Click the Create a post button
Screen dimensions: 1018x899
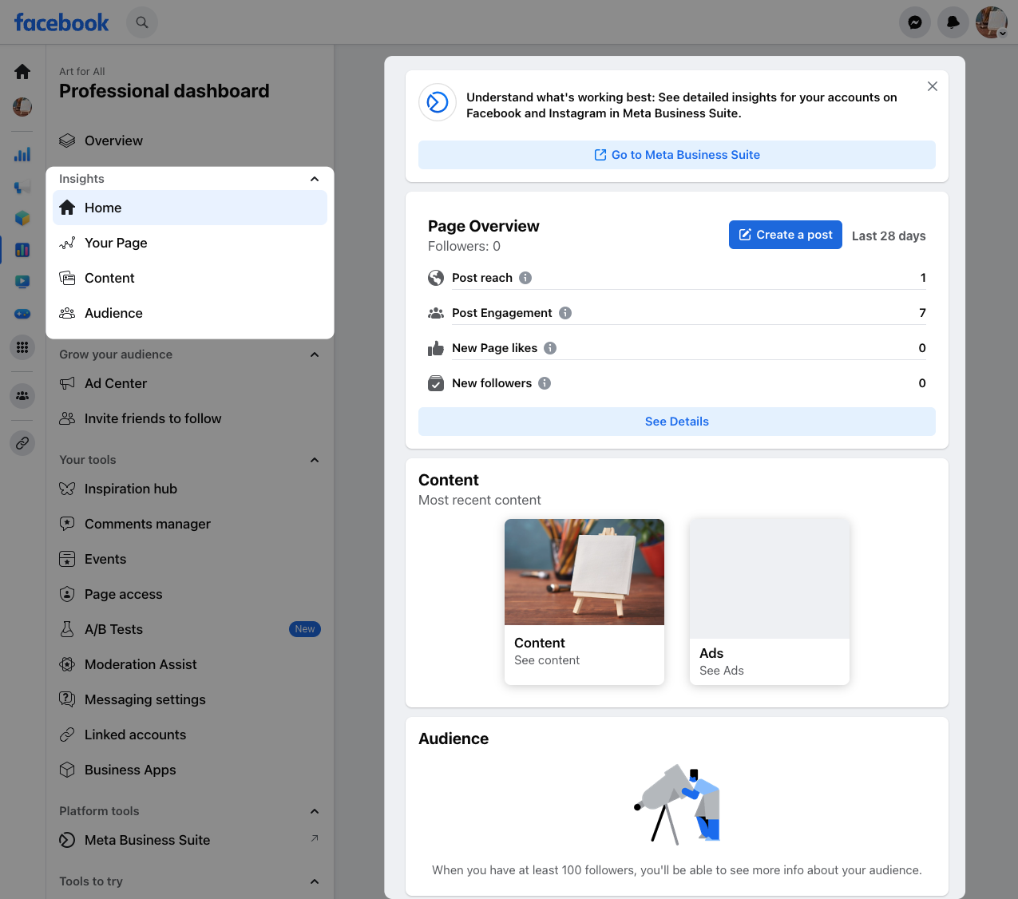coord(785,235)
